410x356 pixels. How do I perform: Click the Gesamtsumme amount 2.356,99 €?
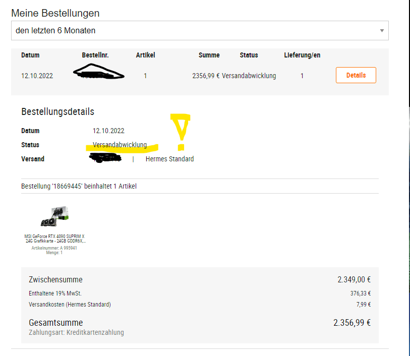coord(352,323)
